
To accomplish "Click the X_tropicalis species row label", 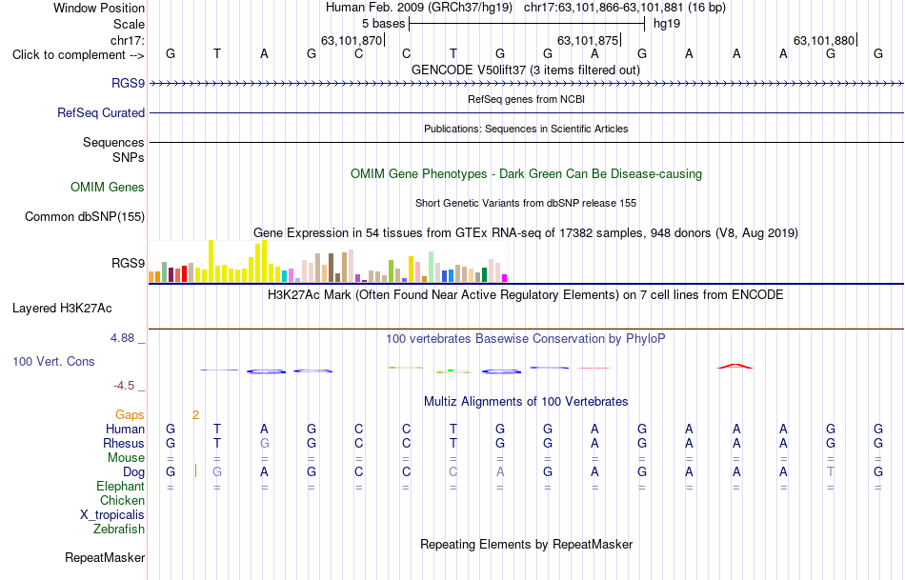I will point(112,515).
